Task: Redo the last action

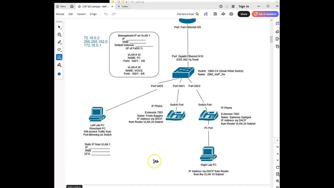Action: (x=114, y=14)
